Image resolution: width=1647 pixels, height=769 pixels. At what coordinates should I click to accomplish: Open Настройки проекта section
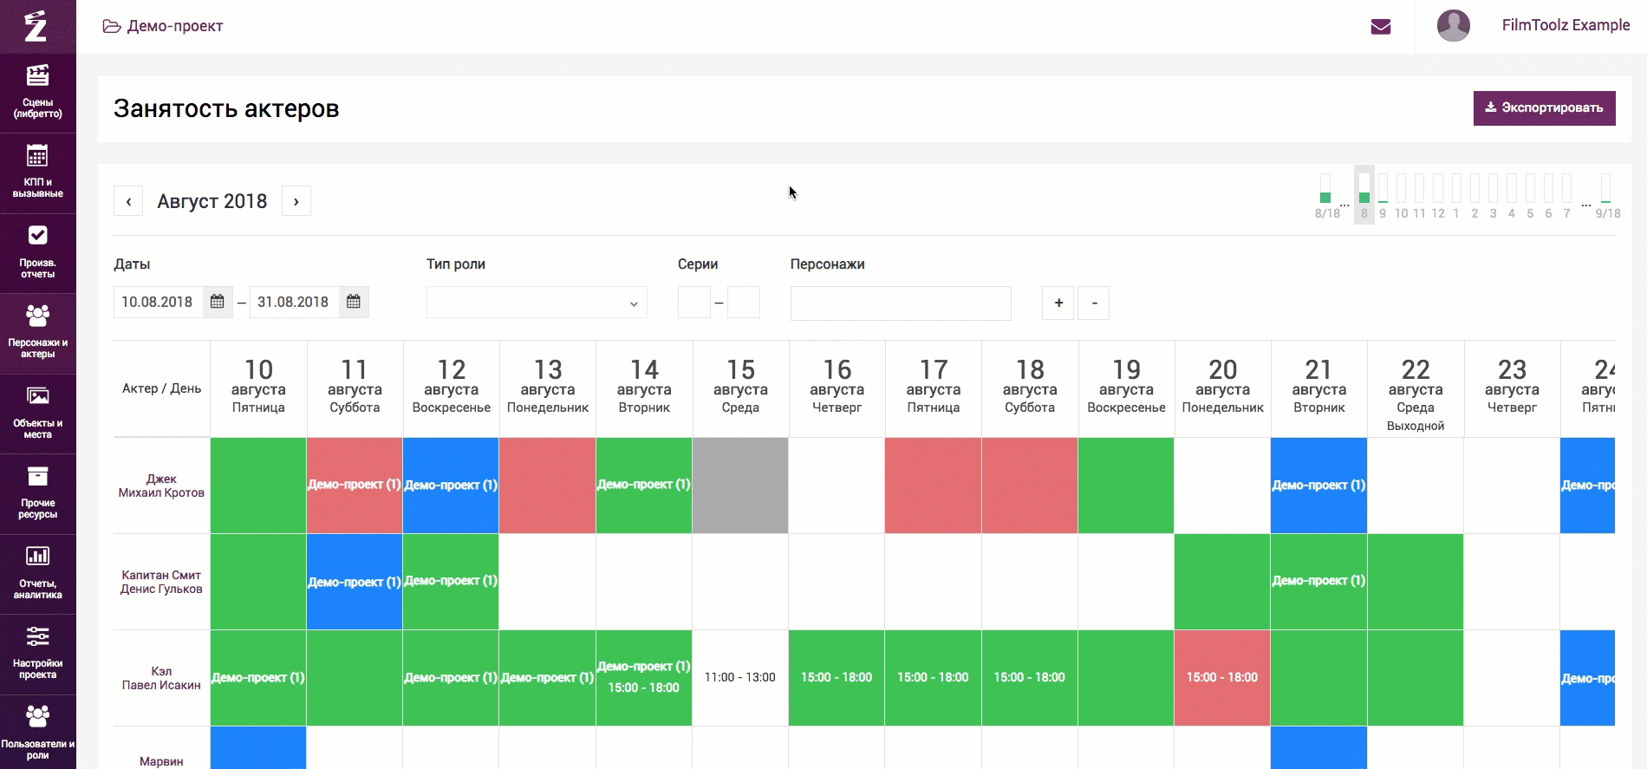tap(37, 655)
